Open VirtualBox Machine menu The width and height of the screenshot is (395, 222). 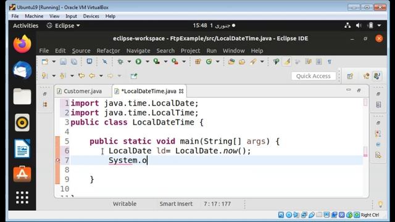point(34,16)
